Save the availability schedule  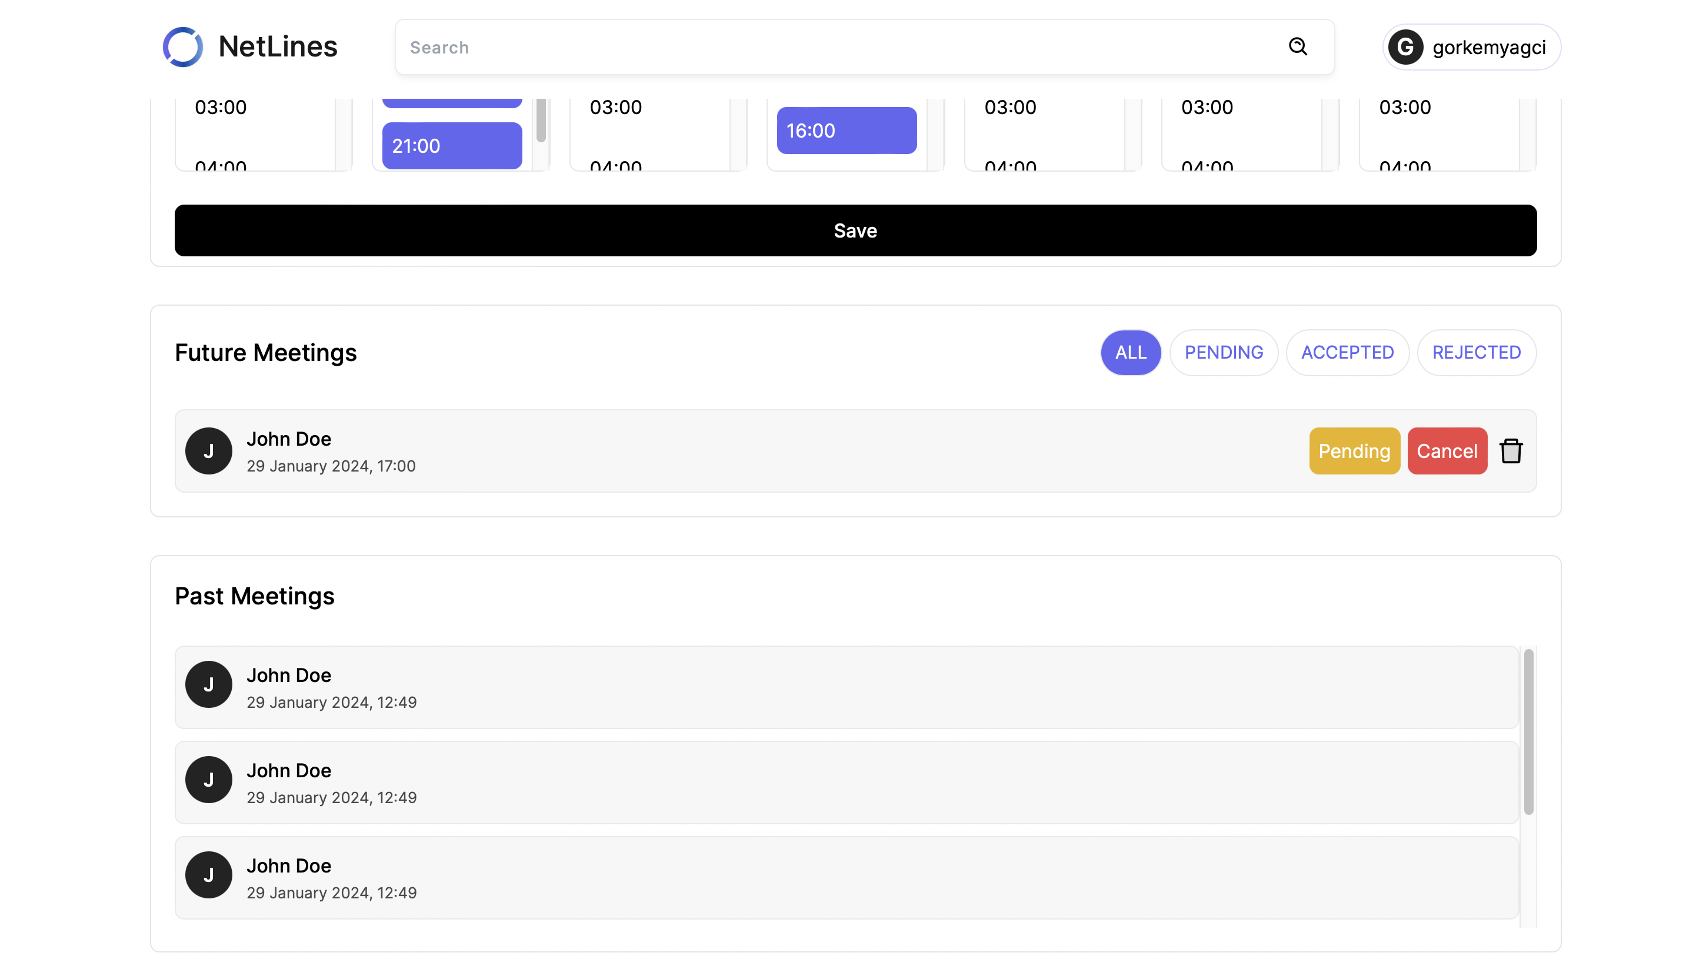(x=855, y=230)
